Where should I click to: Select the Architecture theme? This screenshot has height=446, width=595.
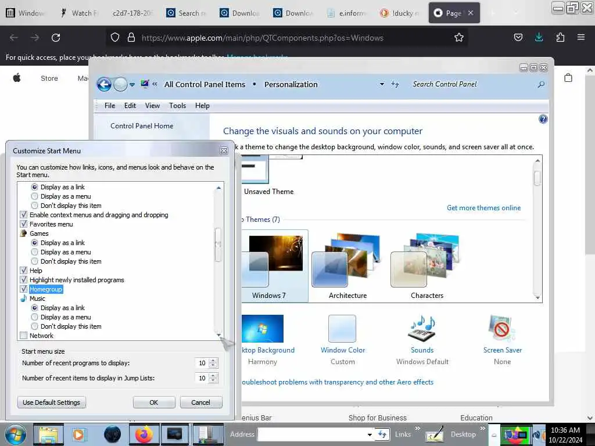[347, 266]
